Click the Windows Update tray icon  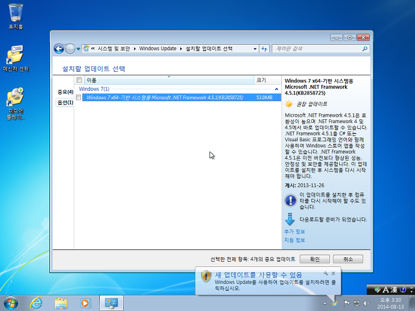tap(335, 303)
